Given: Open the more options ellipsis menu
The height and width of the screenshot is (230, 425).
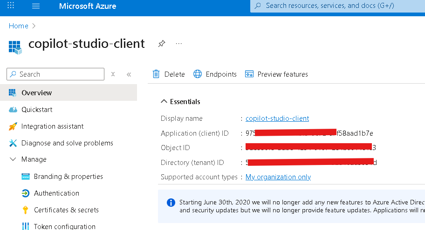Looking at the screenshot, I should pos(178,44).
